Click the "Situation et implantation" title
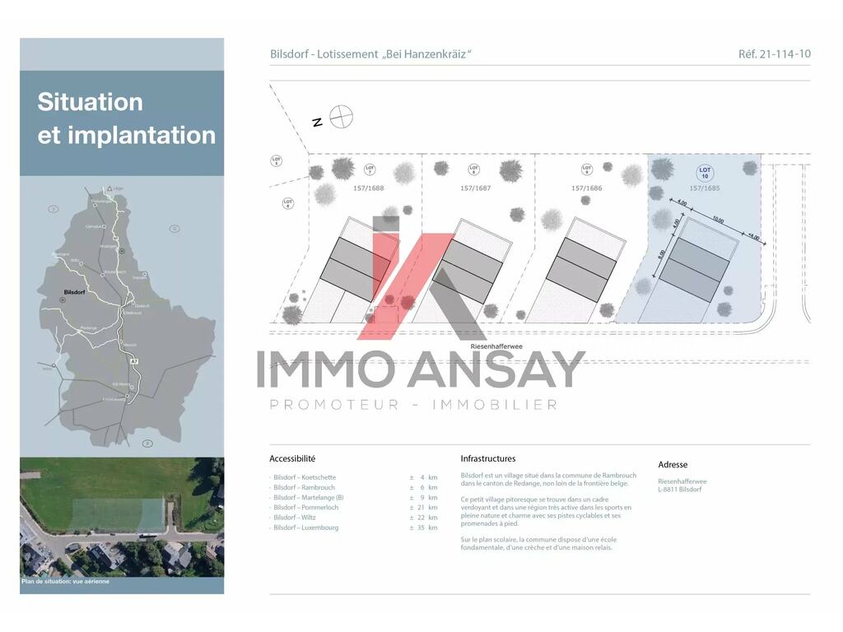 click(x=126, y=118)
